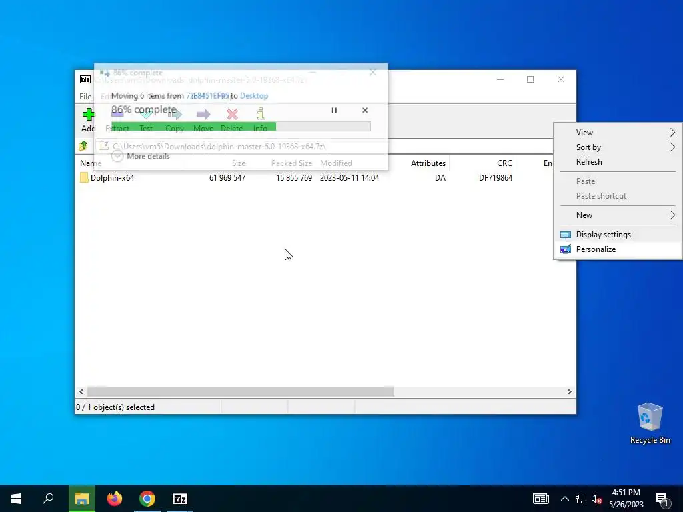This screenshot has height=512, width=683.
Task: Click the scrollbar right arrow
Action: tap(569, 392)
